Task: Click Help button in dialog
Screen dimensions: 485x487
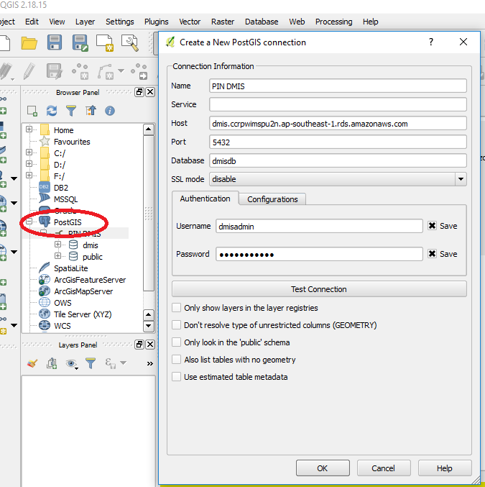Action: 445,468
